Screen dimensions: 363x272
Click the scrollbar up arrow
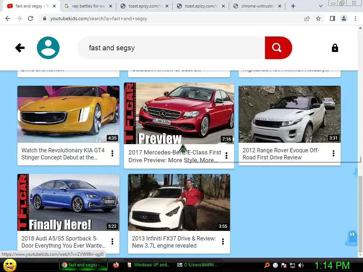(360, 28)
